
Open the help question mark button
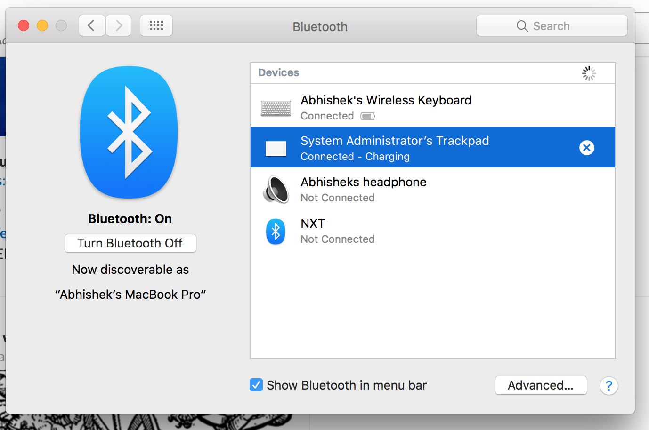click(x=608, y=386)
